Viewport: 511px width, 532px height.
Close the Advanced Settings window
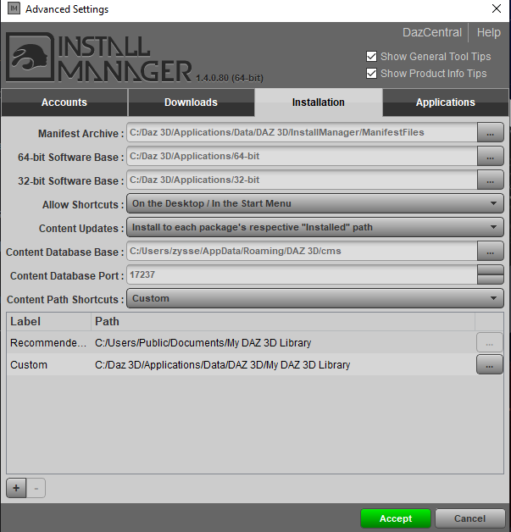click(497, 8)
